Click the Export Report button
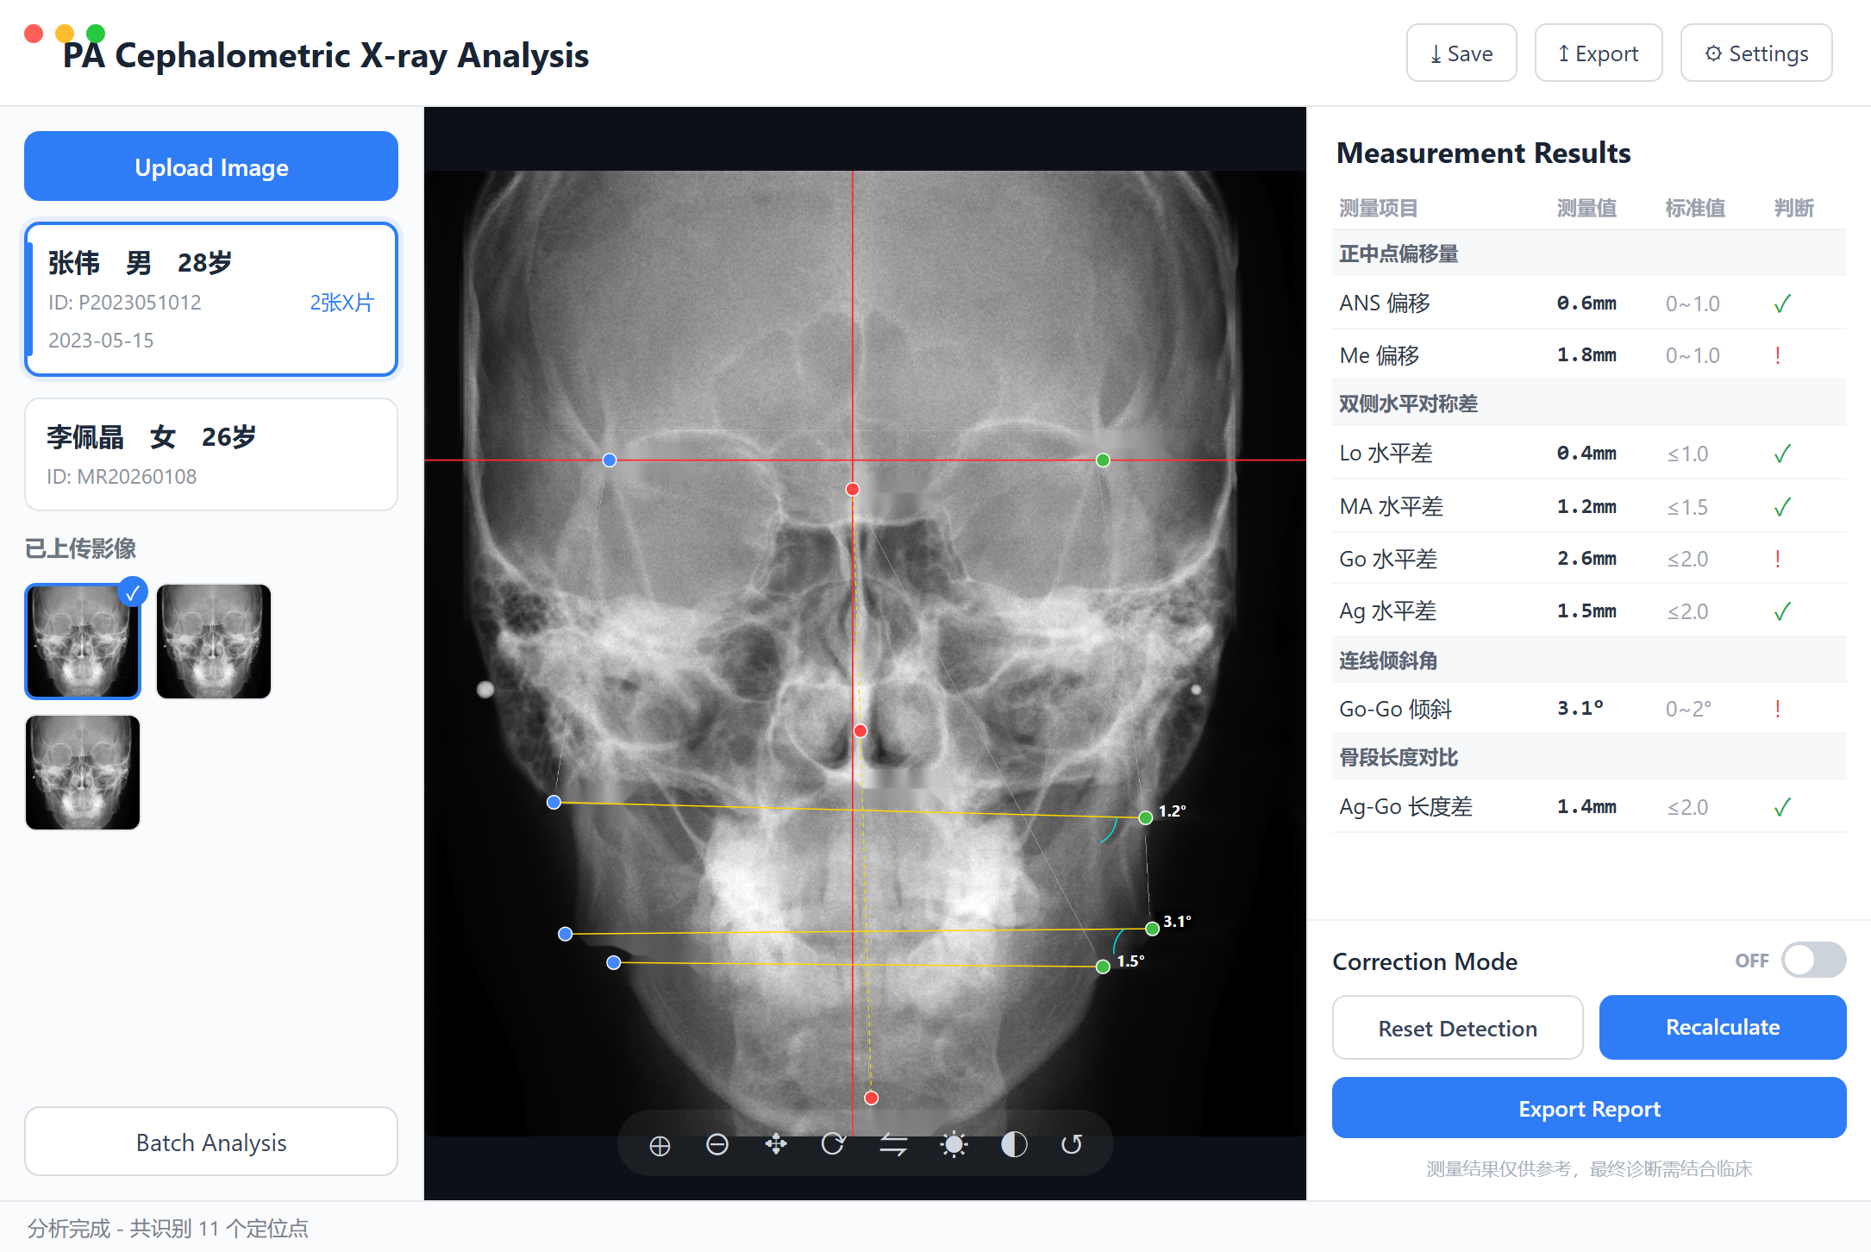Screen dimensions: 1871x1252 pyautogui.click(x=1589, y=1108)
